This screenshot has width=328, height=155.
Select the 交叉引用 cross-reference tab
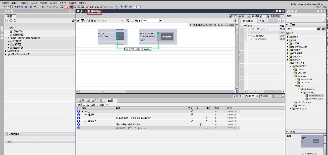tap(98, 101)
